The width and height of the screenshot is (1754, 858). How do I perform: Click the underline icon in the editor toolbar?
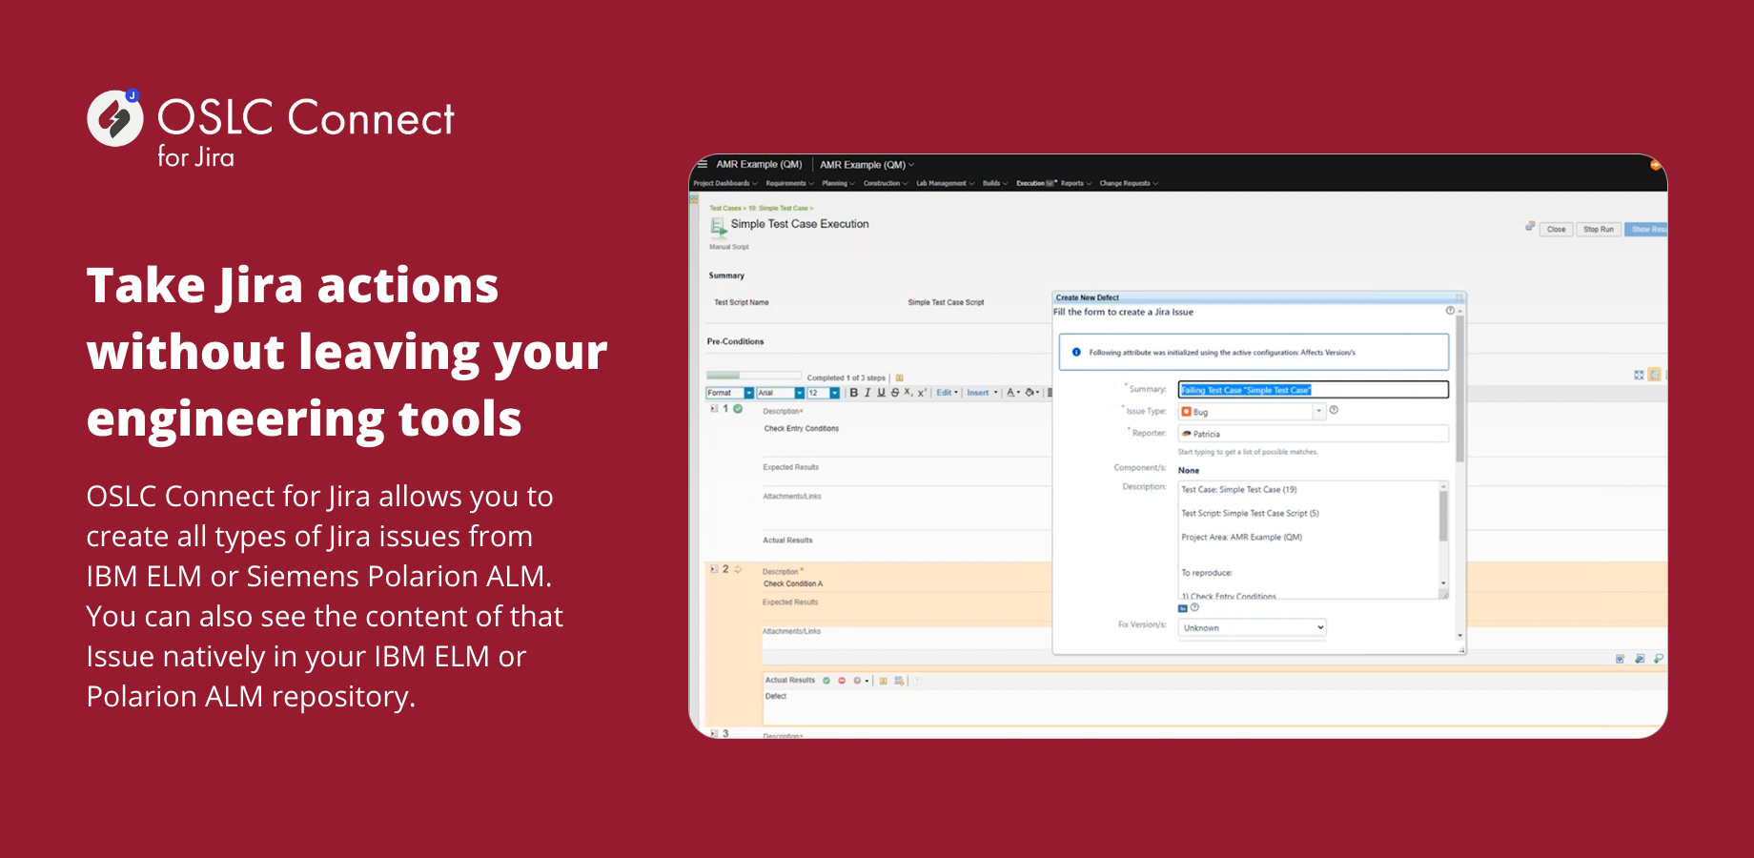pyautogui.click(x=882, y=392)
